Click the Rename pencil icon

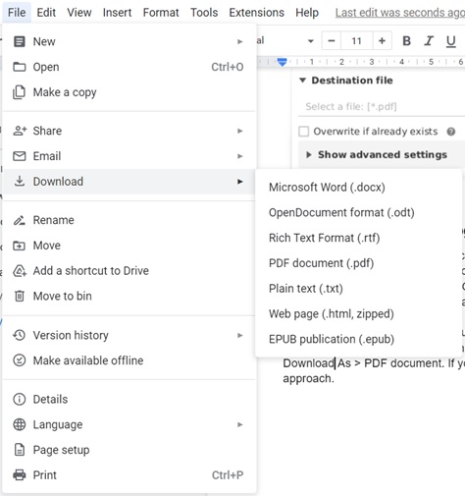pos(20,220)
